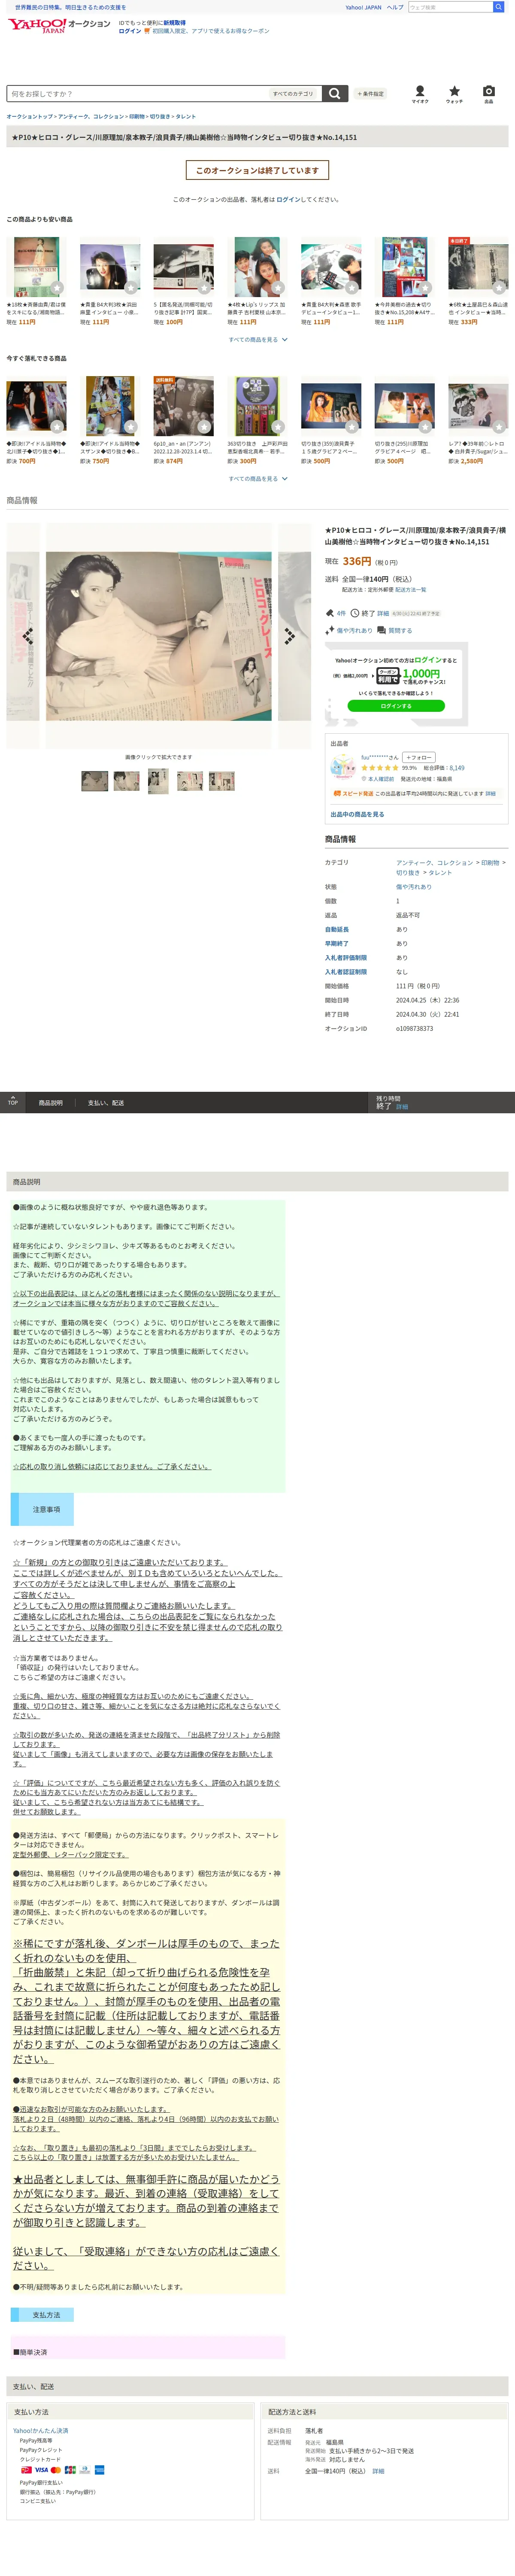Open Yahoo! JAPAN top link
Screen dimensions: 515x2576
pyautogui.click(x=363, y=7)
